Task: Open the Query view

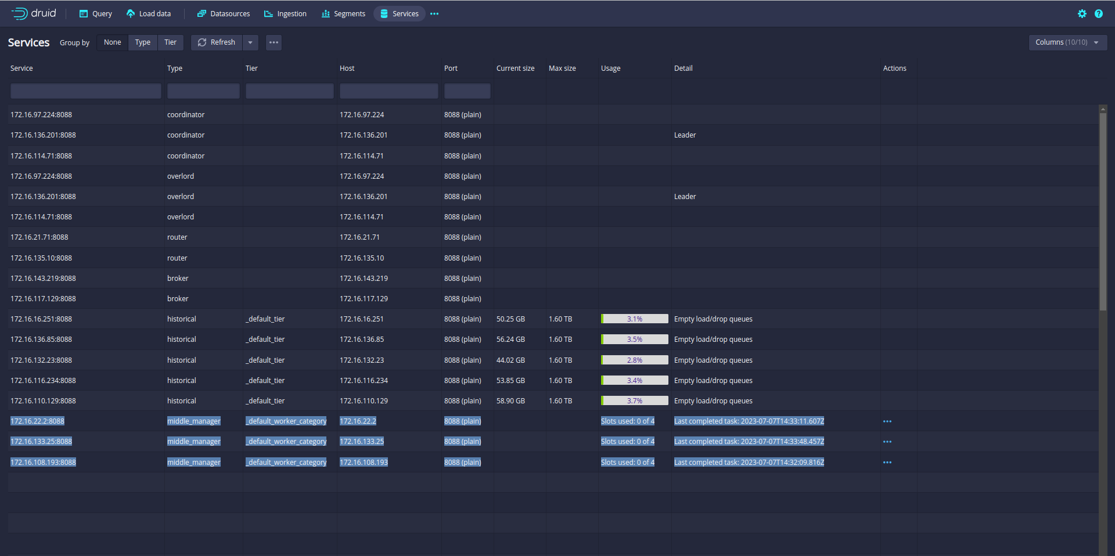Action: 96,13
